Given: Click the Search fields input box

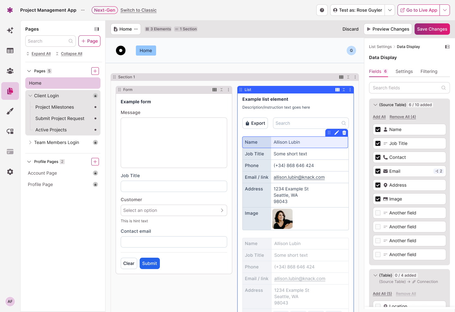Looking at the screenshot, I should click(406, 88).
